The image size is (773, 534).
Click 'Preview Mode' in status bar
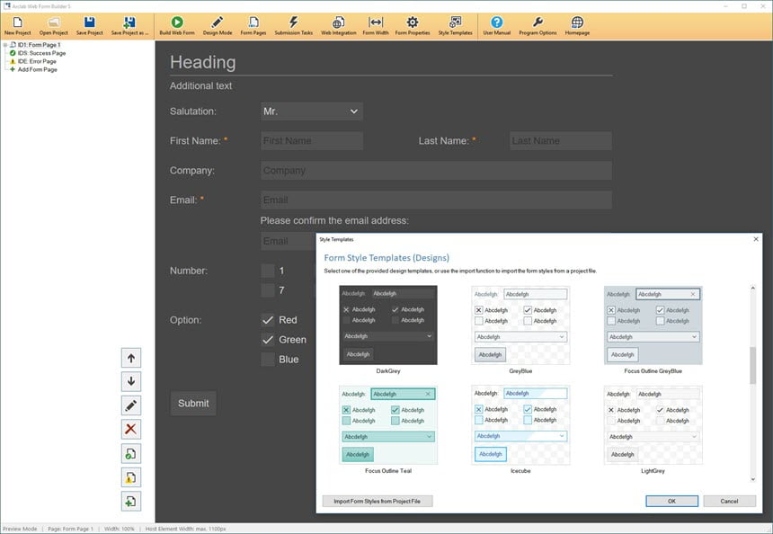click(x=20, y=530)
